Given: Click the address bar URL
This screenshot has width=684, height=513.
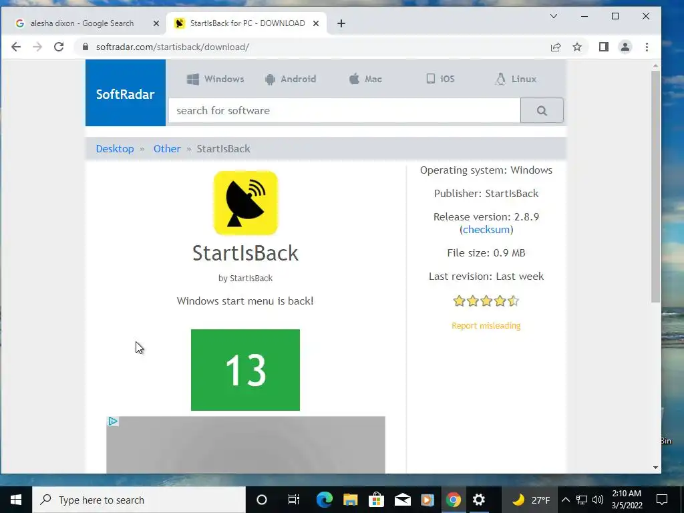Looking at the screenshot, I should pyautogui.click(x=172, y=47).
